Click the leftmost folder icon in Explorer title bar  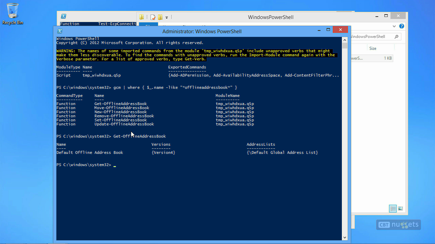pyautogui.click(x=141, y=17)
